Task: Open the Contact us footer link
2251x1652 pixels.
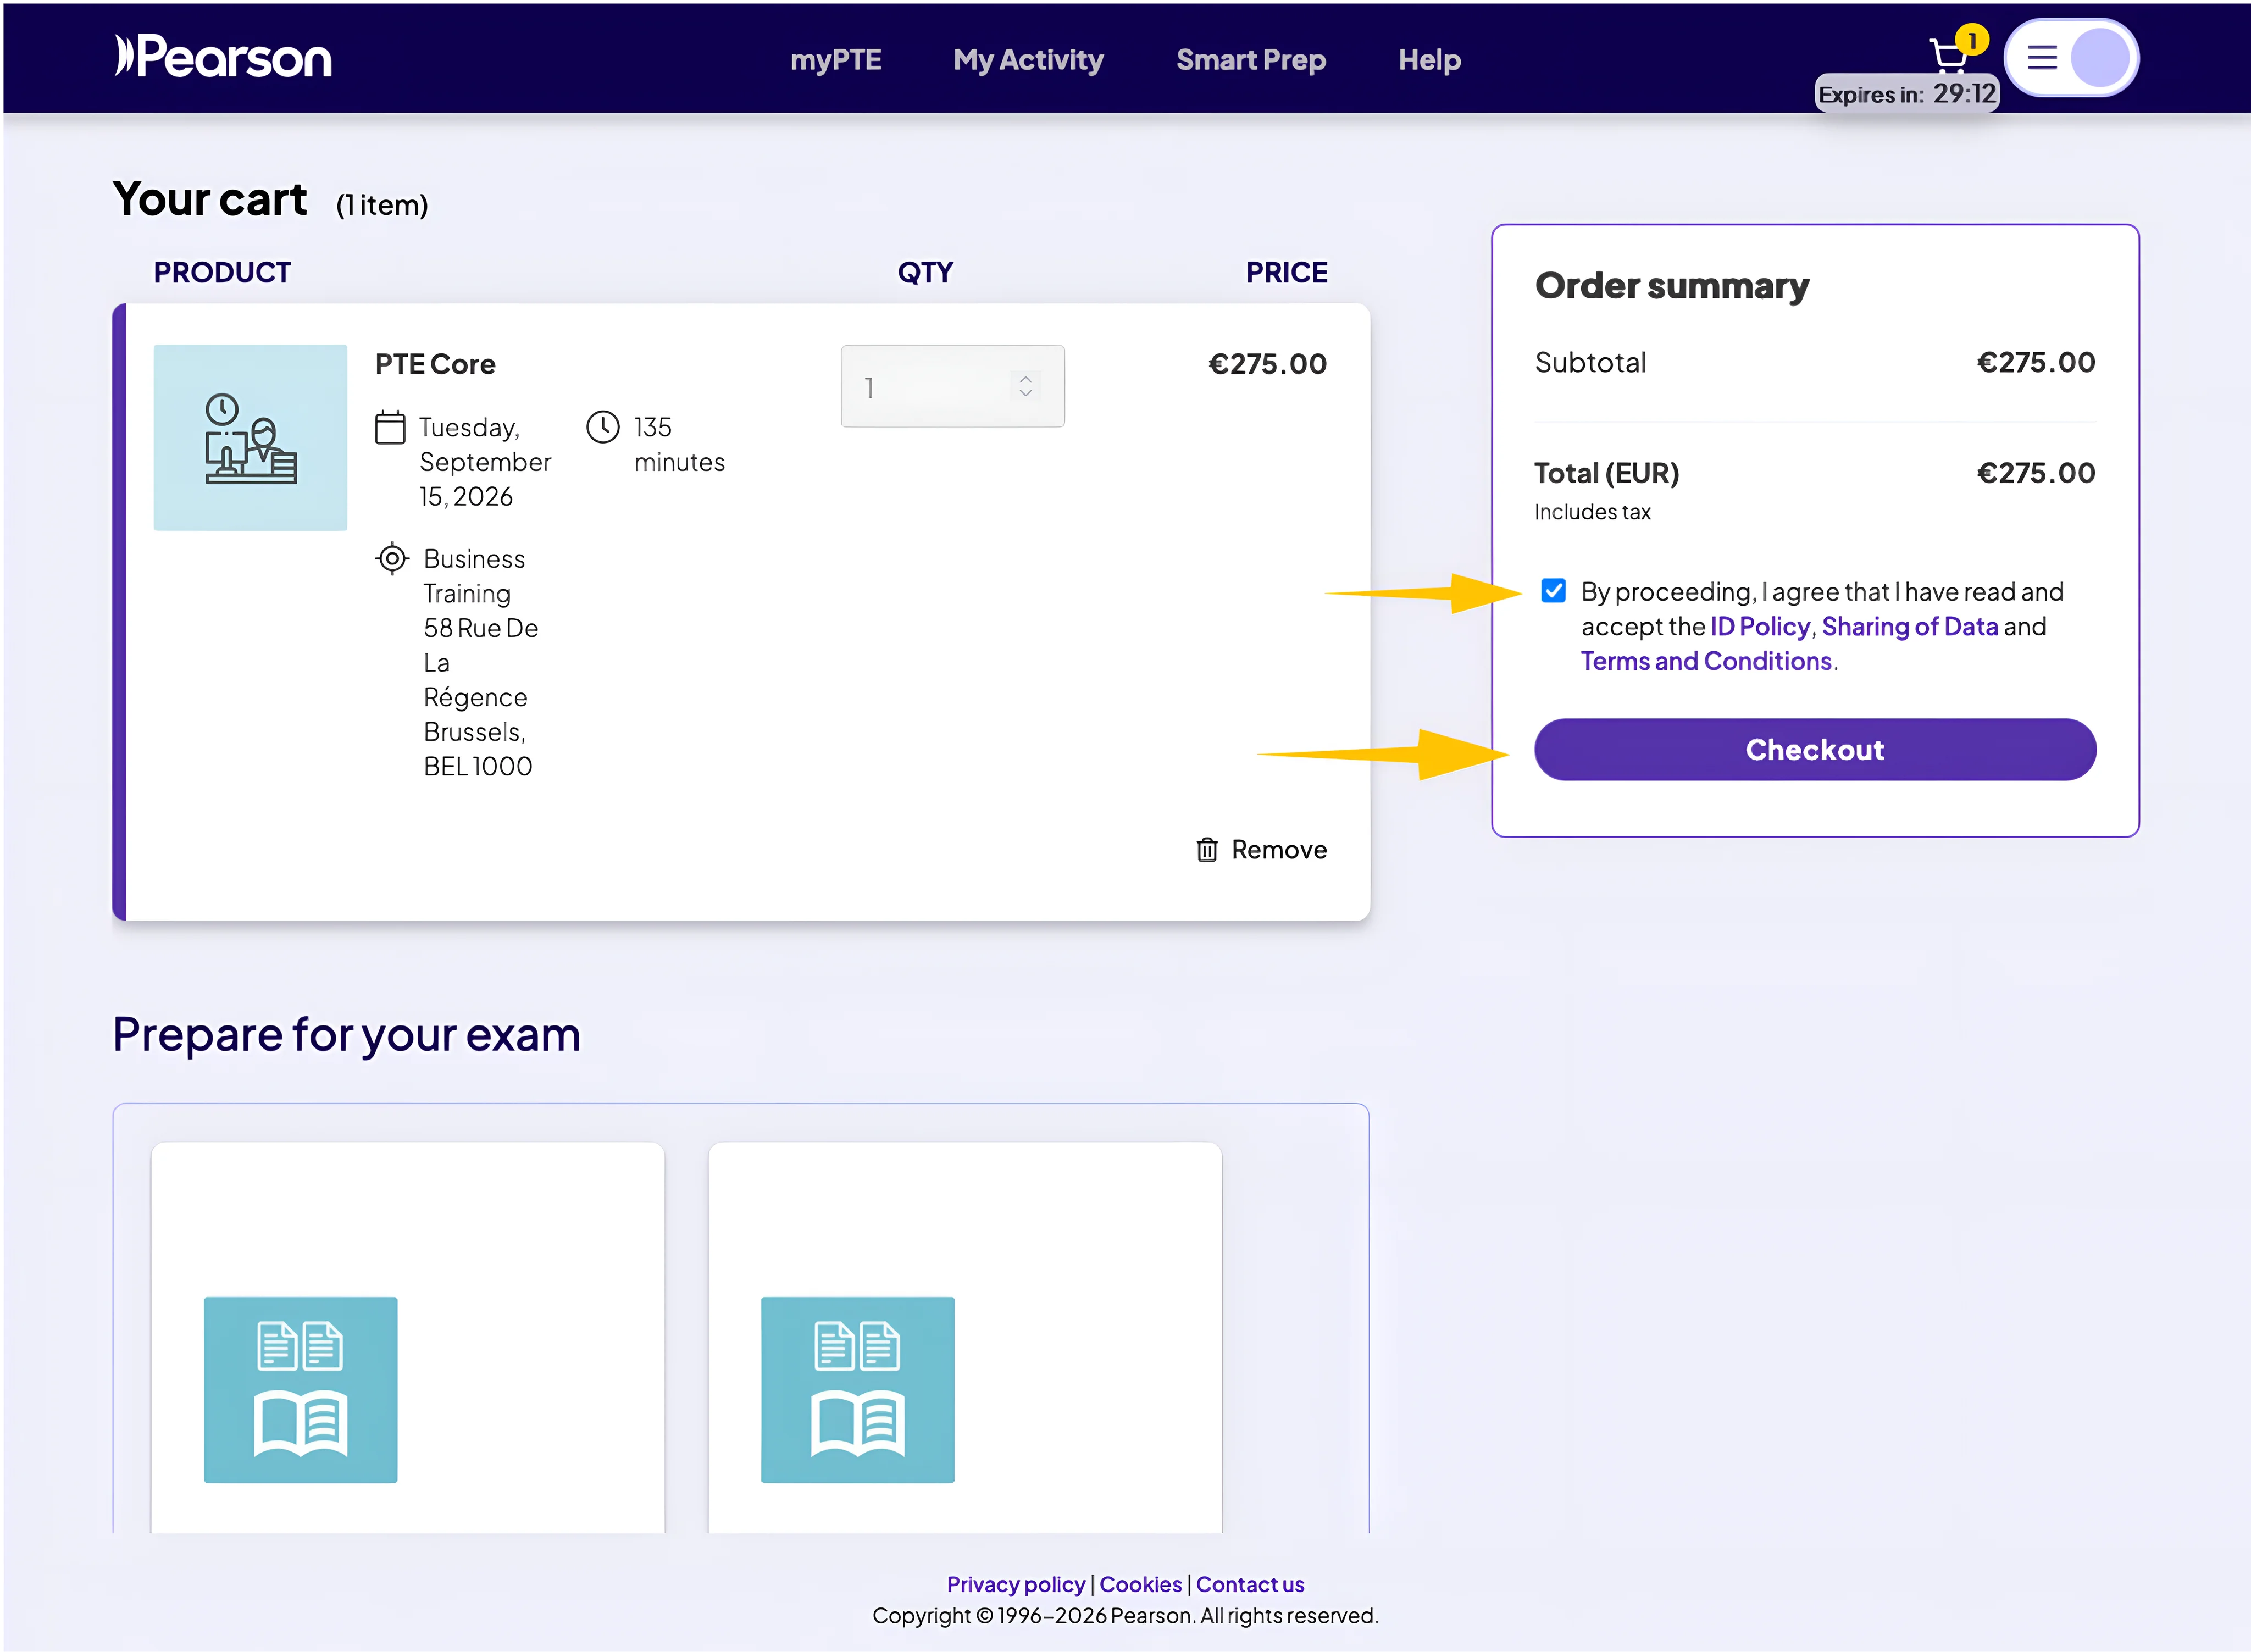Action: tap(1250, 1585)
